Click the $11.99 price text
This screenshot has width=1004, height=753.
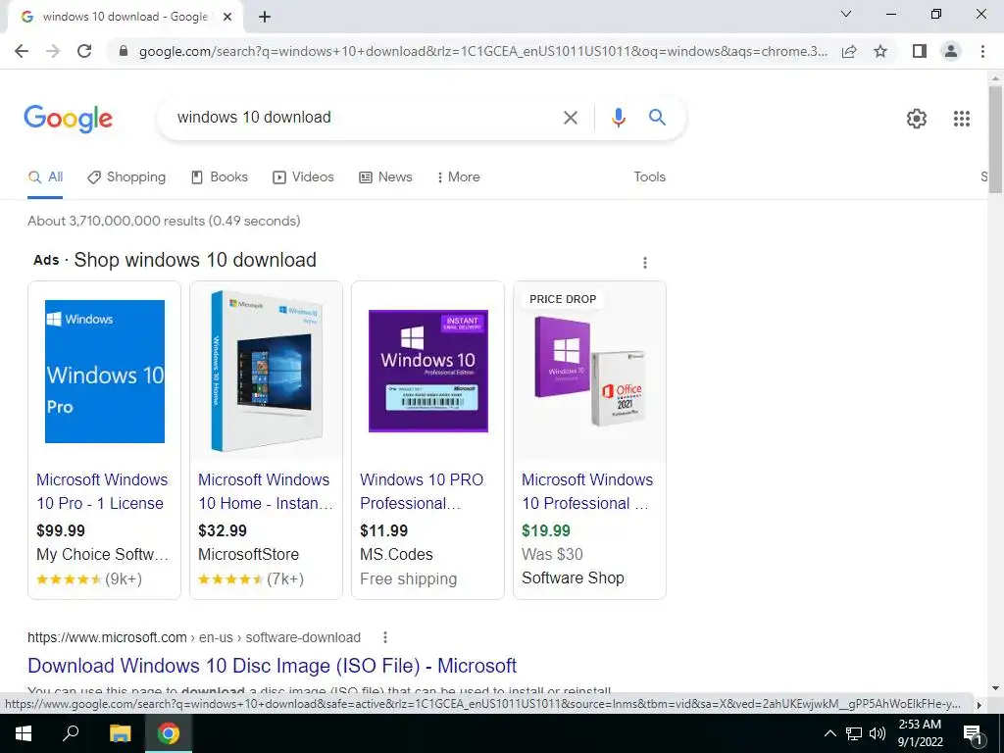[x=383, y=530]
